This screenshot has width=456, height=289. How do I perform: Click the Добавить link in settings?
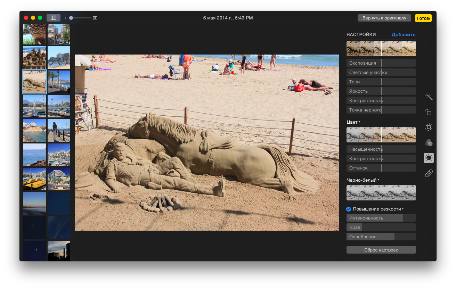[403, 35]
